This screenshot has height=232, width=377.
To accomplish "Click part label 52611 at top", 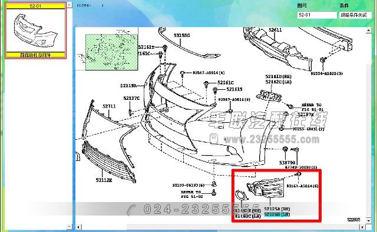I will pyautogui.click(x=275, y=30).
